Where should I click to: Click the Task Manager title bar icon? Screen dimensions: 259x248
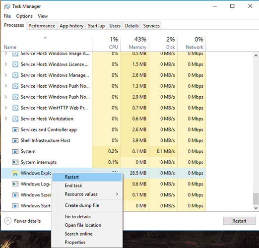point(7,6)
